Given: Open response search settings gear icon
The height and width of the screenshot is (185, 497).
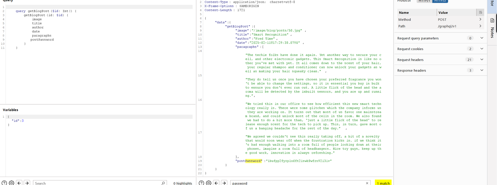Looking at the screenshot, I should click(x=209, y=183).
